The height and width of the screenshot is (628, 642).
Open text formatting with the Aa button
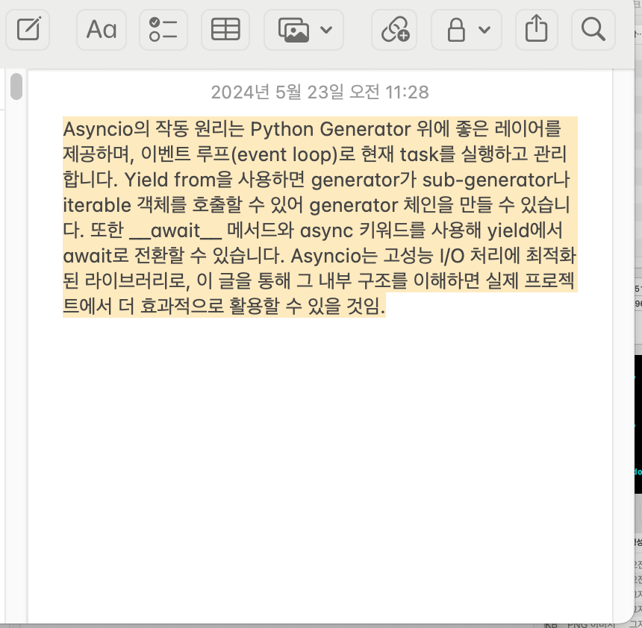[102, 30]
